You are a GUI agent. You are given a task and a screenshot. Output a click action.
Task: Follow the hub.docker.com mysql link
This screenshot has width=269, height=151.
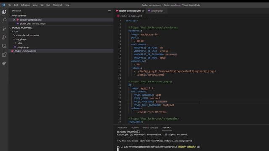pos(151,81)
